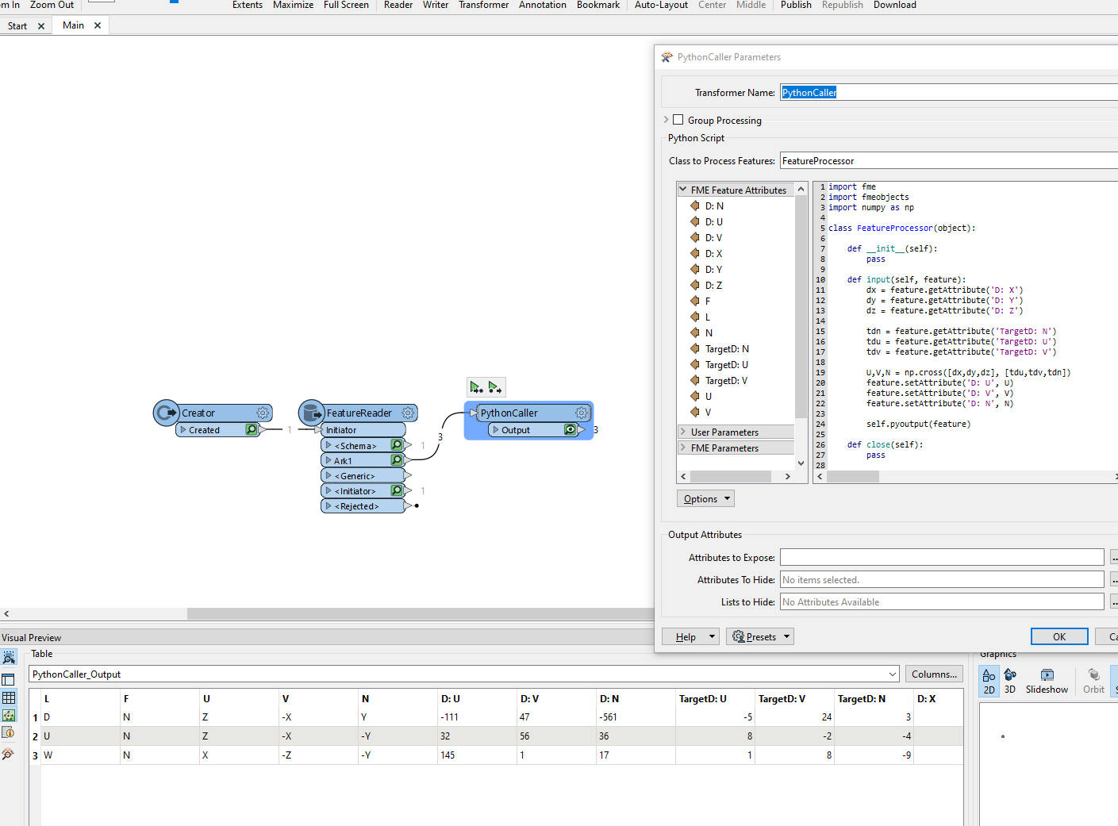Image resolution: width=1118 pixels, height=826 pixels.
Task: Click Run From This icon above PythonCaller
Action: click(495, 387)
